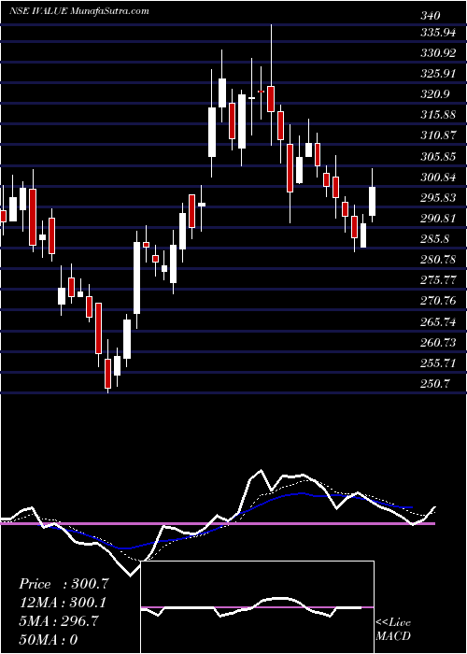Click the '5MA : 296.7' readout

pyautogui.click(x=59, y=621)
